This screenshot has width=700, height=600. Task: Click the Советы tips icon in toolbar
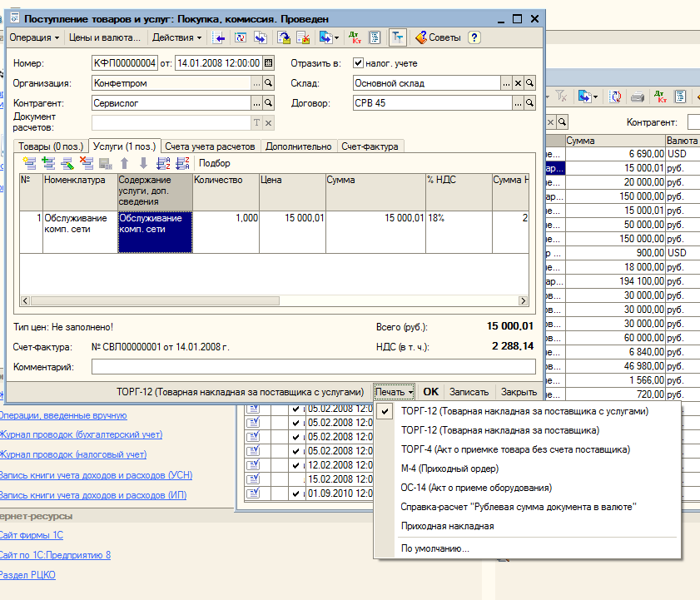436,37
